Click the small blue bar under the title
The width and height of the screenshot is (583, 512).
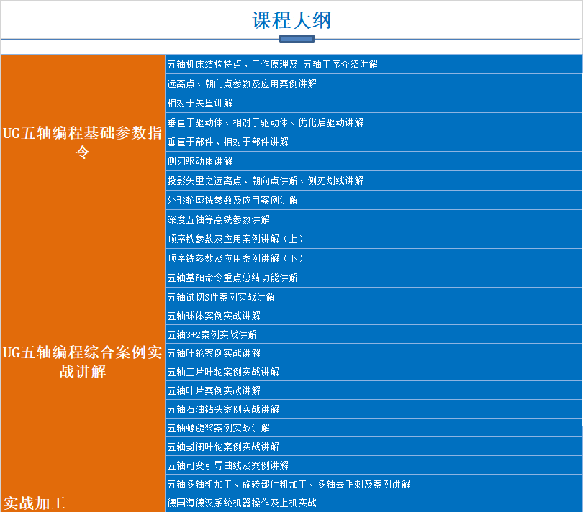[x=296, y=39]
